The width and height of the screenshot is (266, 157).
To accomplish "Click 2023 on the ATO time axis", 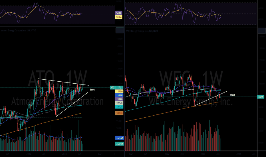I will pyautogui.click(x=64, y=154).
